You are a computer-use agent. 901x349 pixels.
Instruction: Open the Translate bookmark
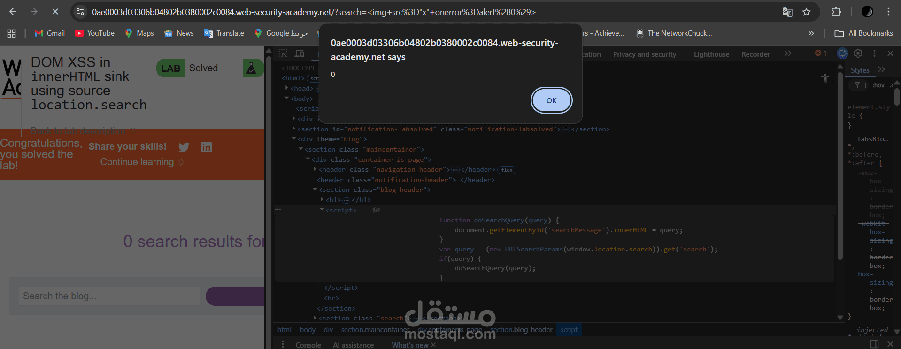coord(224,33)
